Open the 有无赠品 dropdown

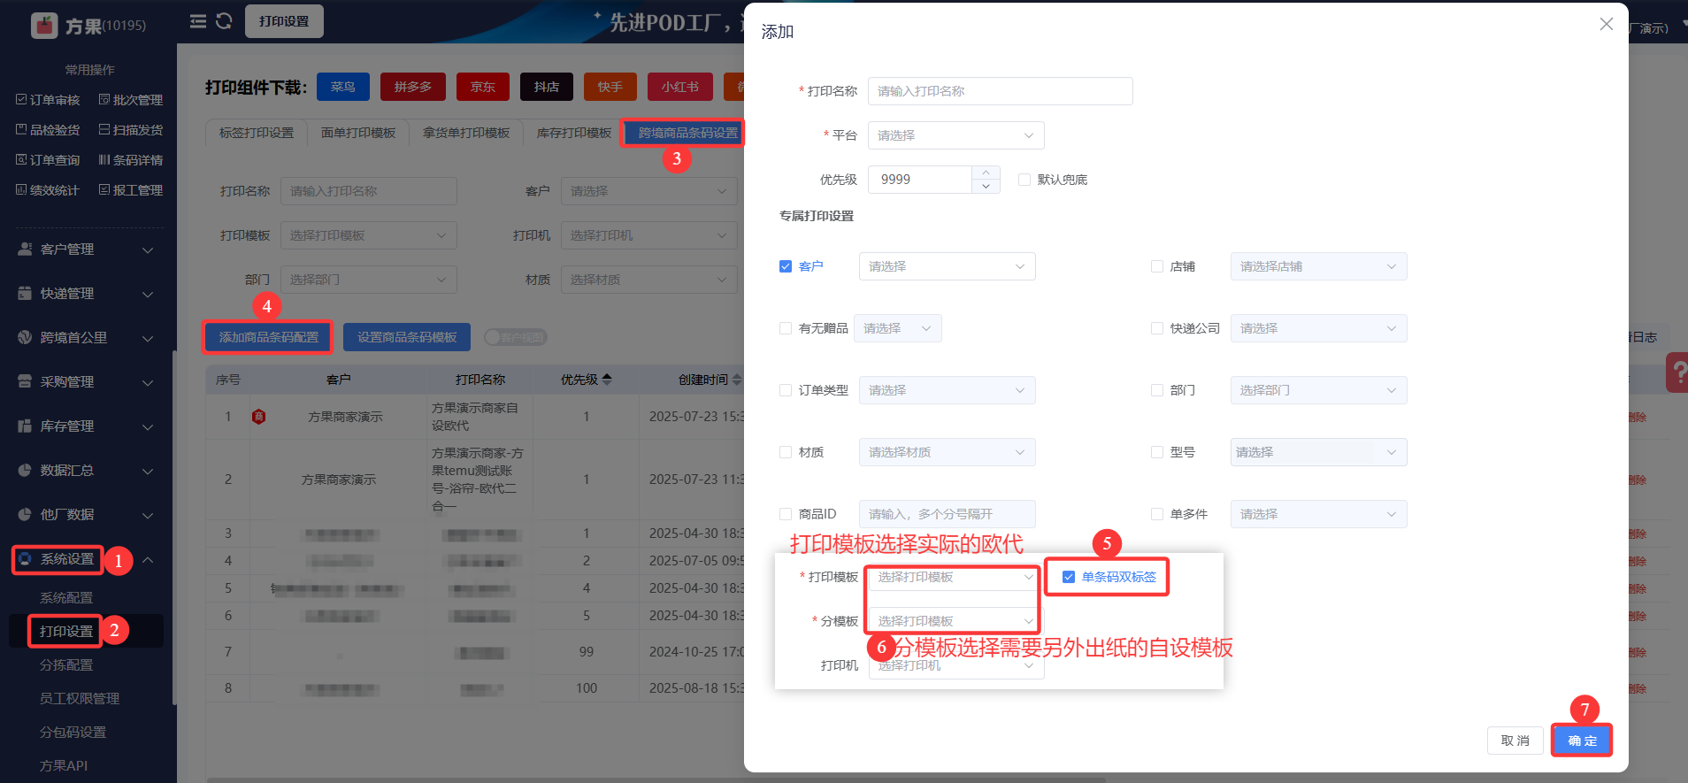(898, 328)
